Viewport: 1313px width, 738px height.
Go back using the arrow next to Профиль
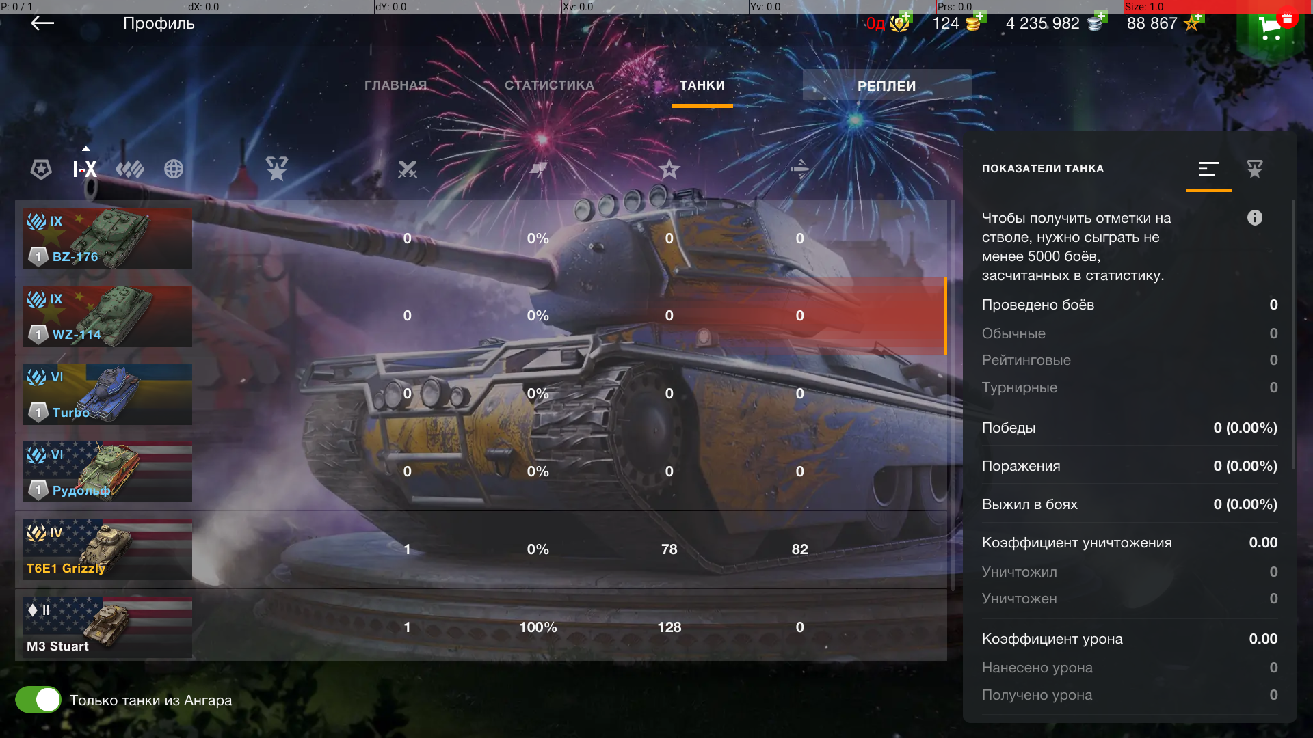(x=42, y=23)
